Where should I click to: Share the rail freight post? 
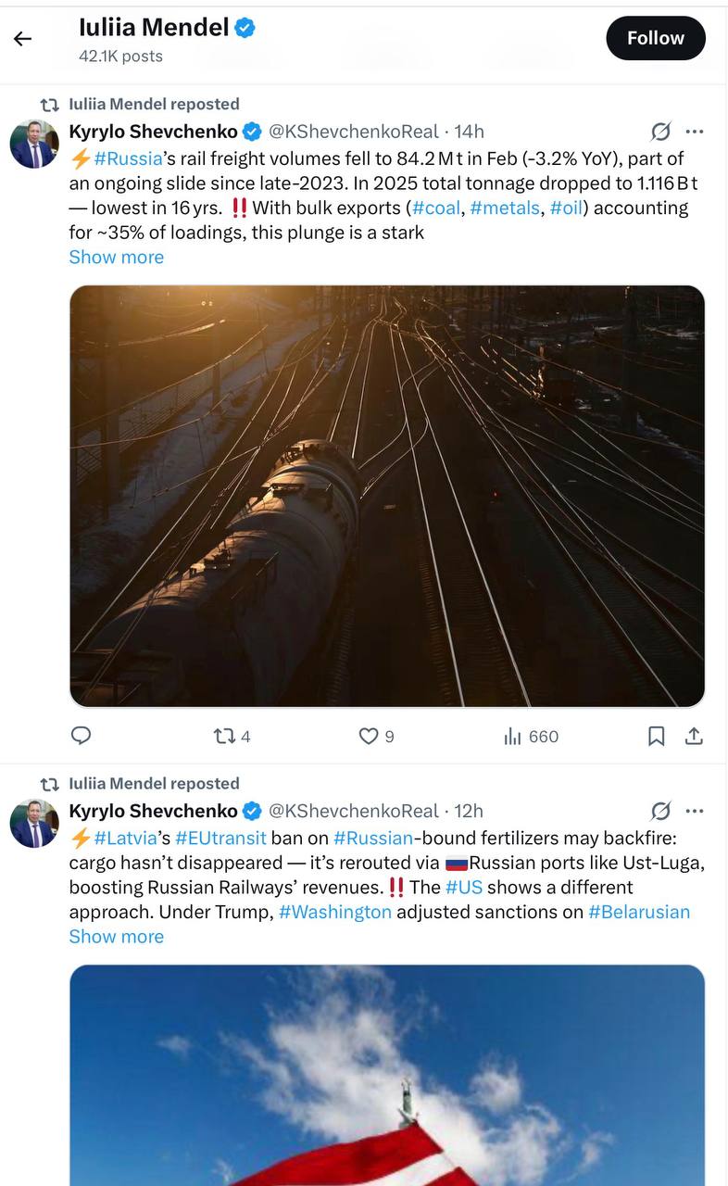694,736
